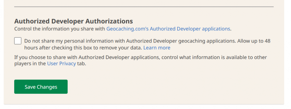
Task: Click the 'If you choose to share' paragraph
Action: coord(141,60)
